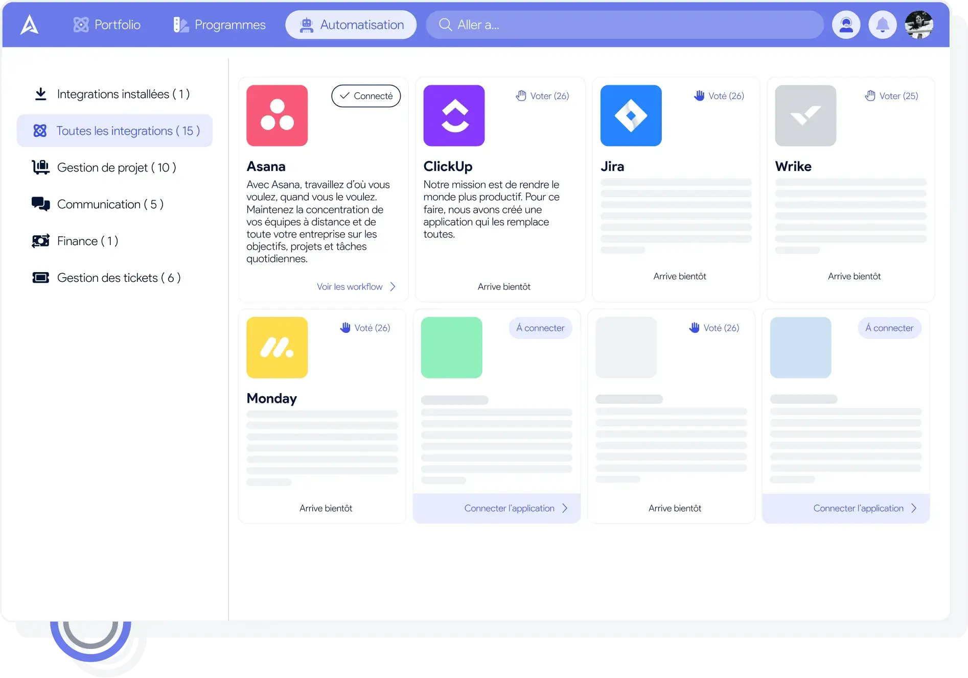The width and height of the screenshot is (968, 678).
Task: Click the light blue placeholder app tile
Action: pyautogui.click(x=800, y=347)
